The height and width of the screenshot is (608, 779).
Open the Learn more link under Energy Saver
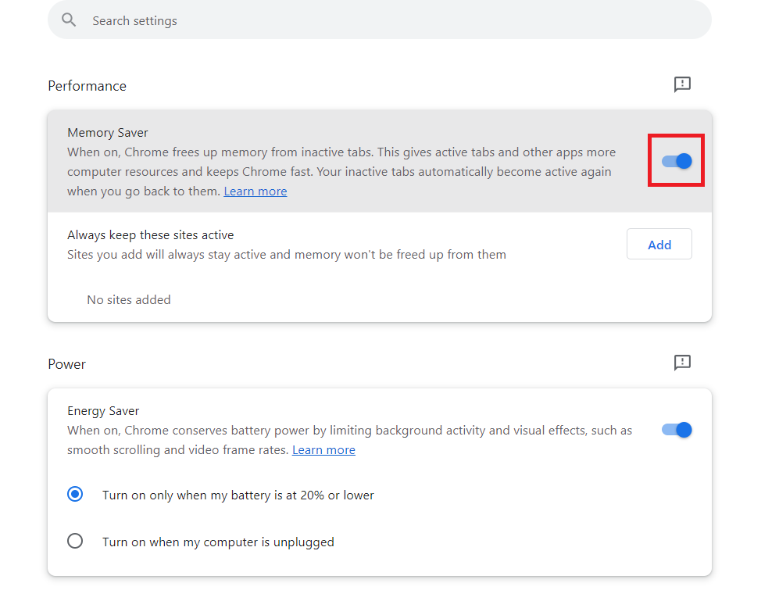[323, 450]
